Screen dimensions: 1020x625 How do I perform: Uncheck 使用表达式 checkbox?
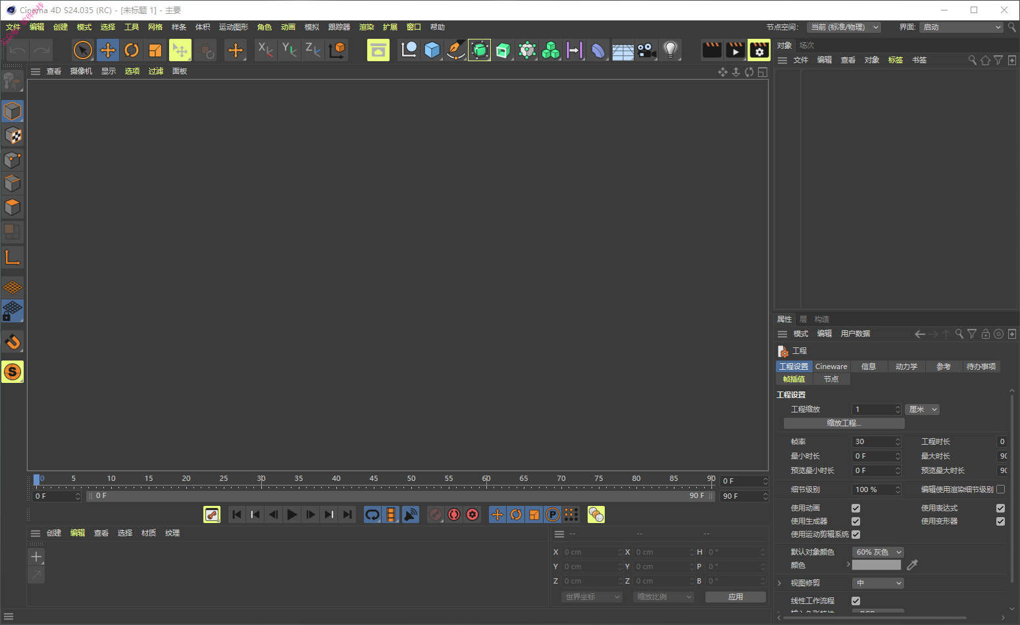coord(1000,508)
